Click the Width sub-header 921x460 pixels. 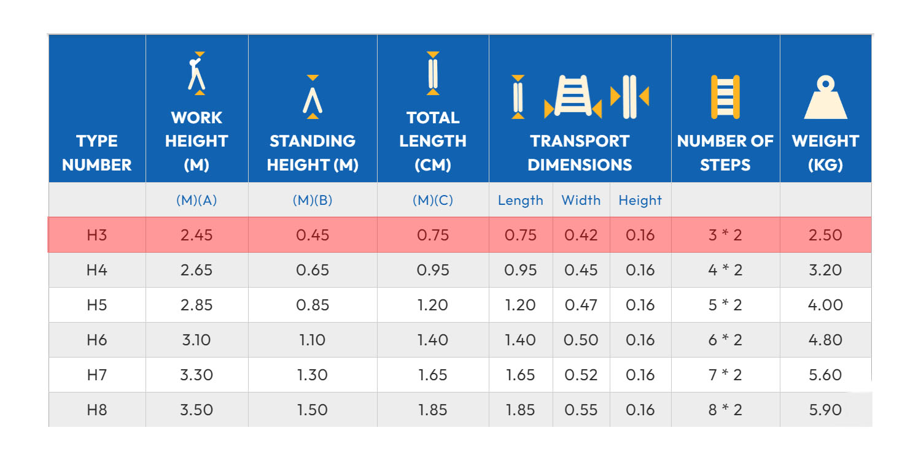click(x=581, y=201)
